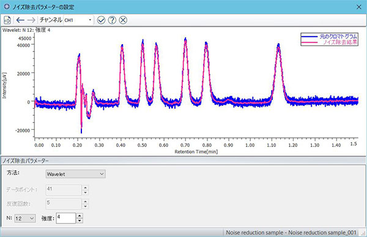Click the Retention Time[min] axis label
This screenshot has height=237, width=367.
tap(196, 152)
